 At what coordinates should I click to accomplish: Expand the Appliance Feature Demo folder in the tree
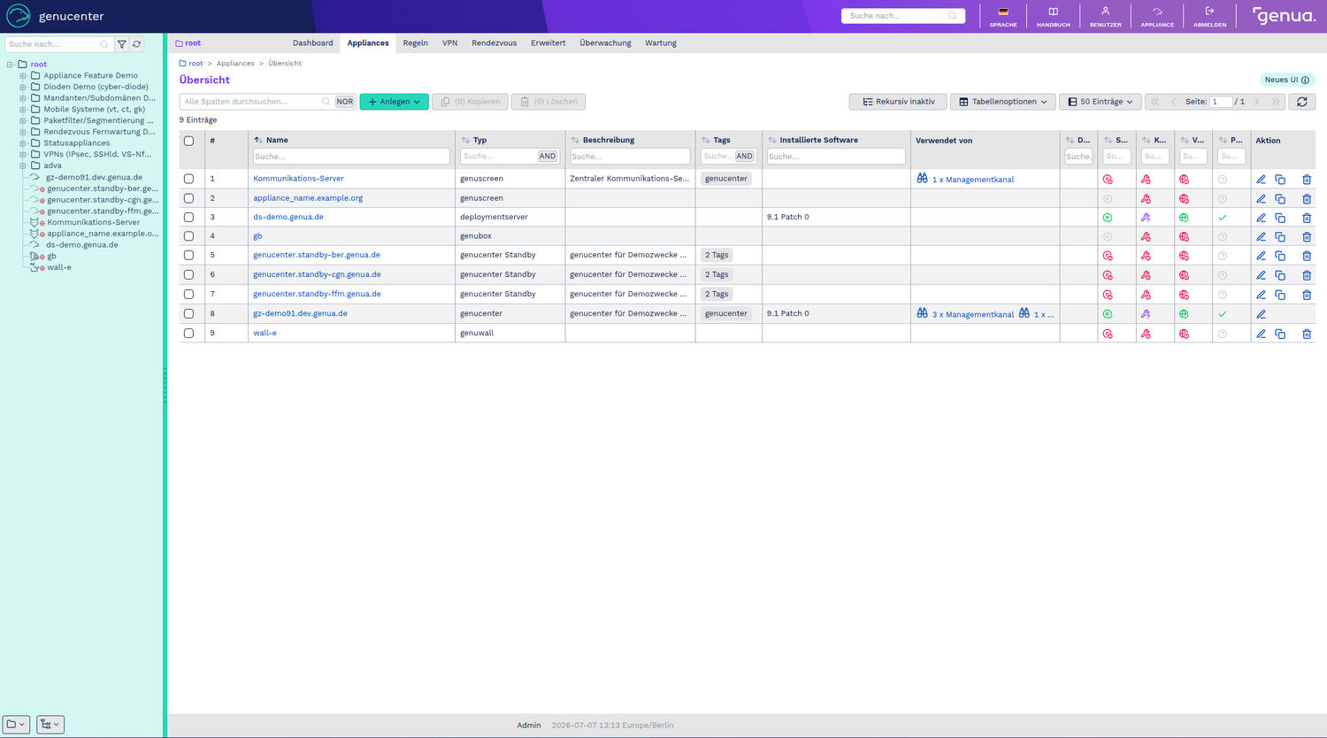(23, 76)
